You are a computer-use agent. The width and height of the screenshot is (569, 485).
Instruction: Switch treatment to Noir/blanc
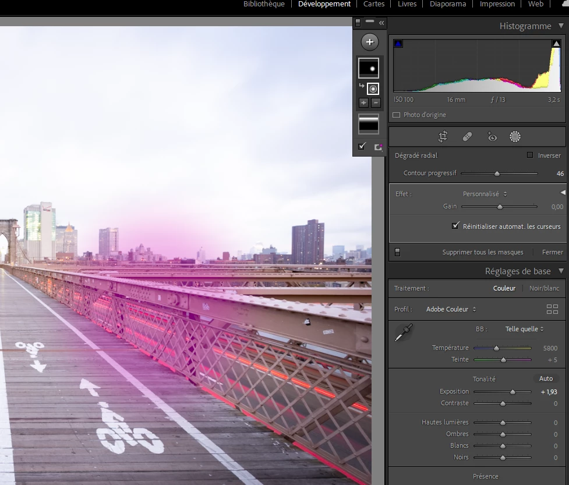click(x=544, y=288)
